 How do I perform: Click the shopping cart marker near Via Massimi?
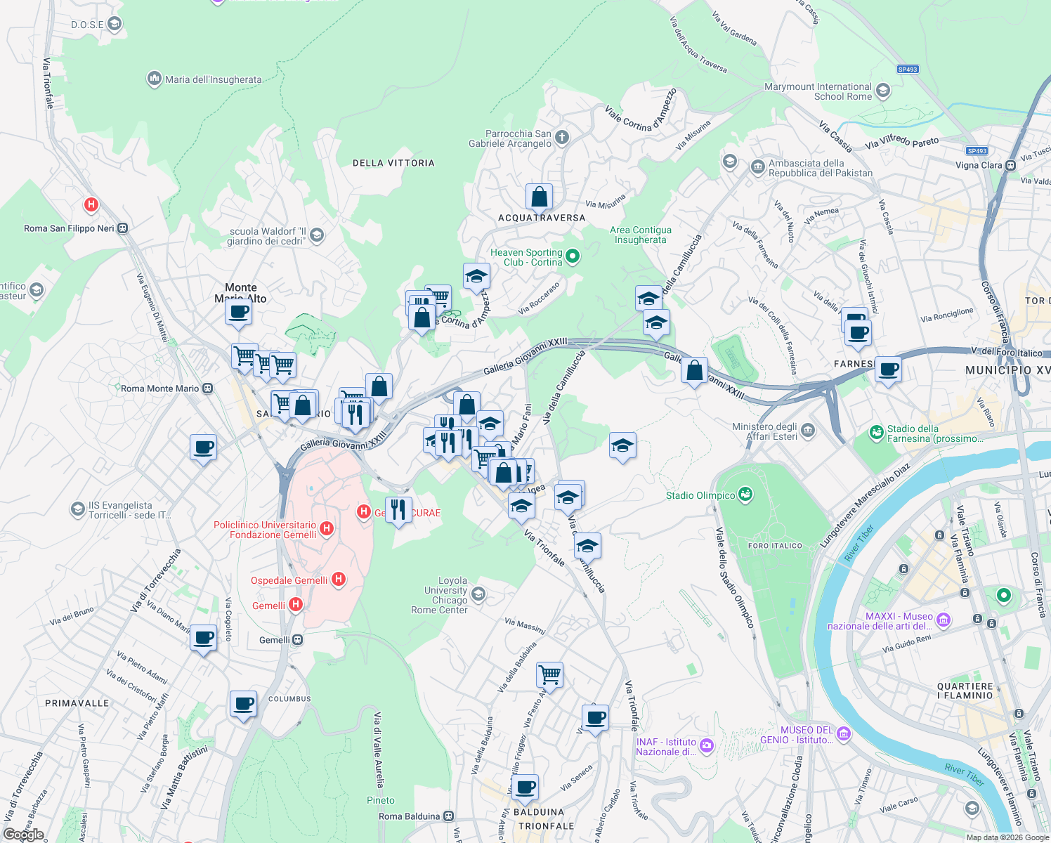pos(549,674)
